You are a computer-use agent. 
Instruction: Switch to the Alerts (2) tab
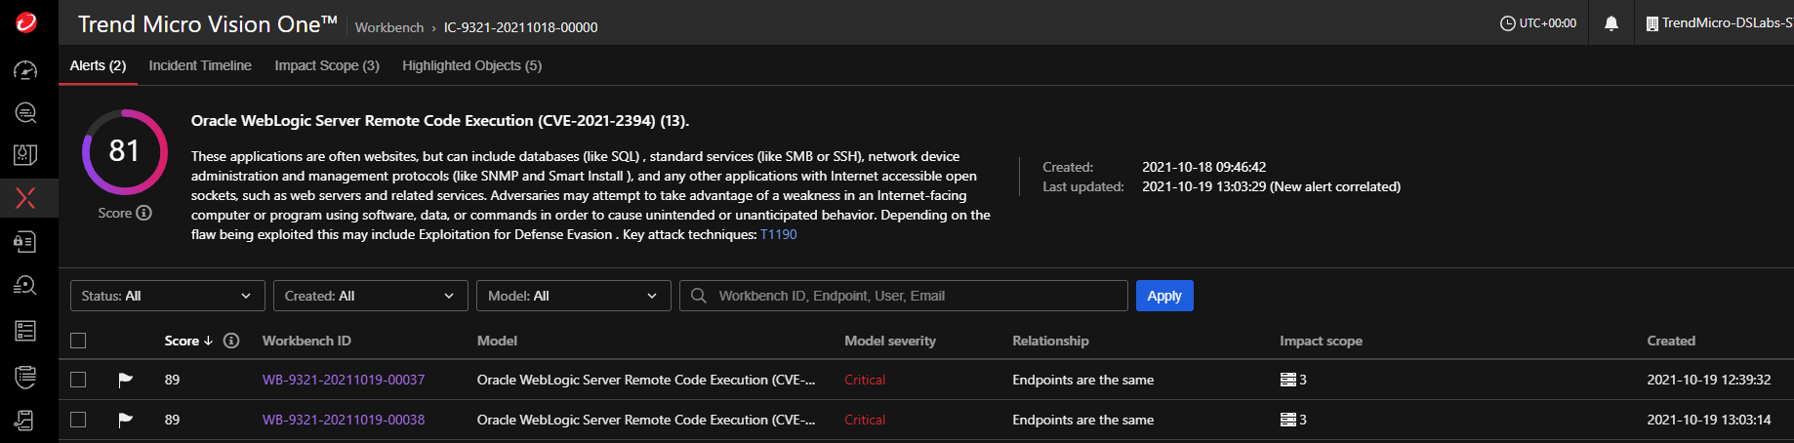tap(98, 65)
